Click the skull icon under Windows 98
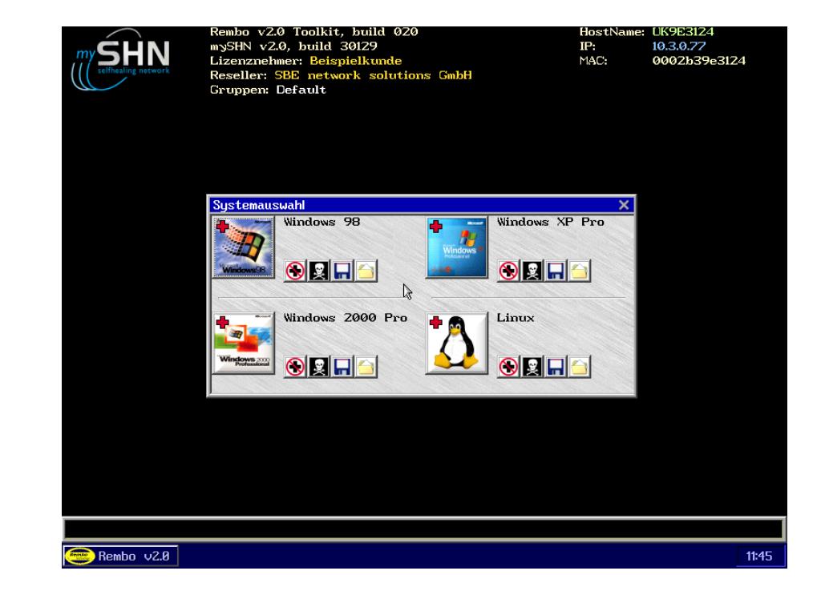 319,271
